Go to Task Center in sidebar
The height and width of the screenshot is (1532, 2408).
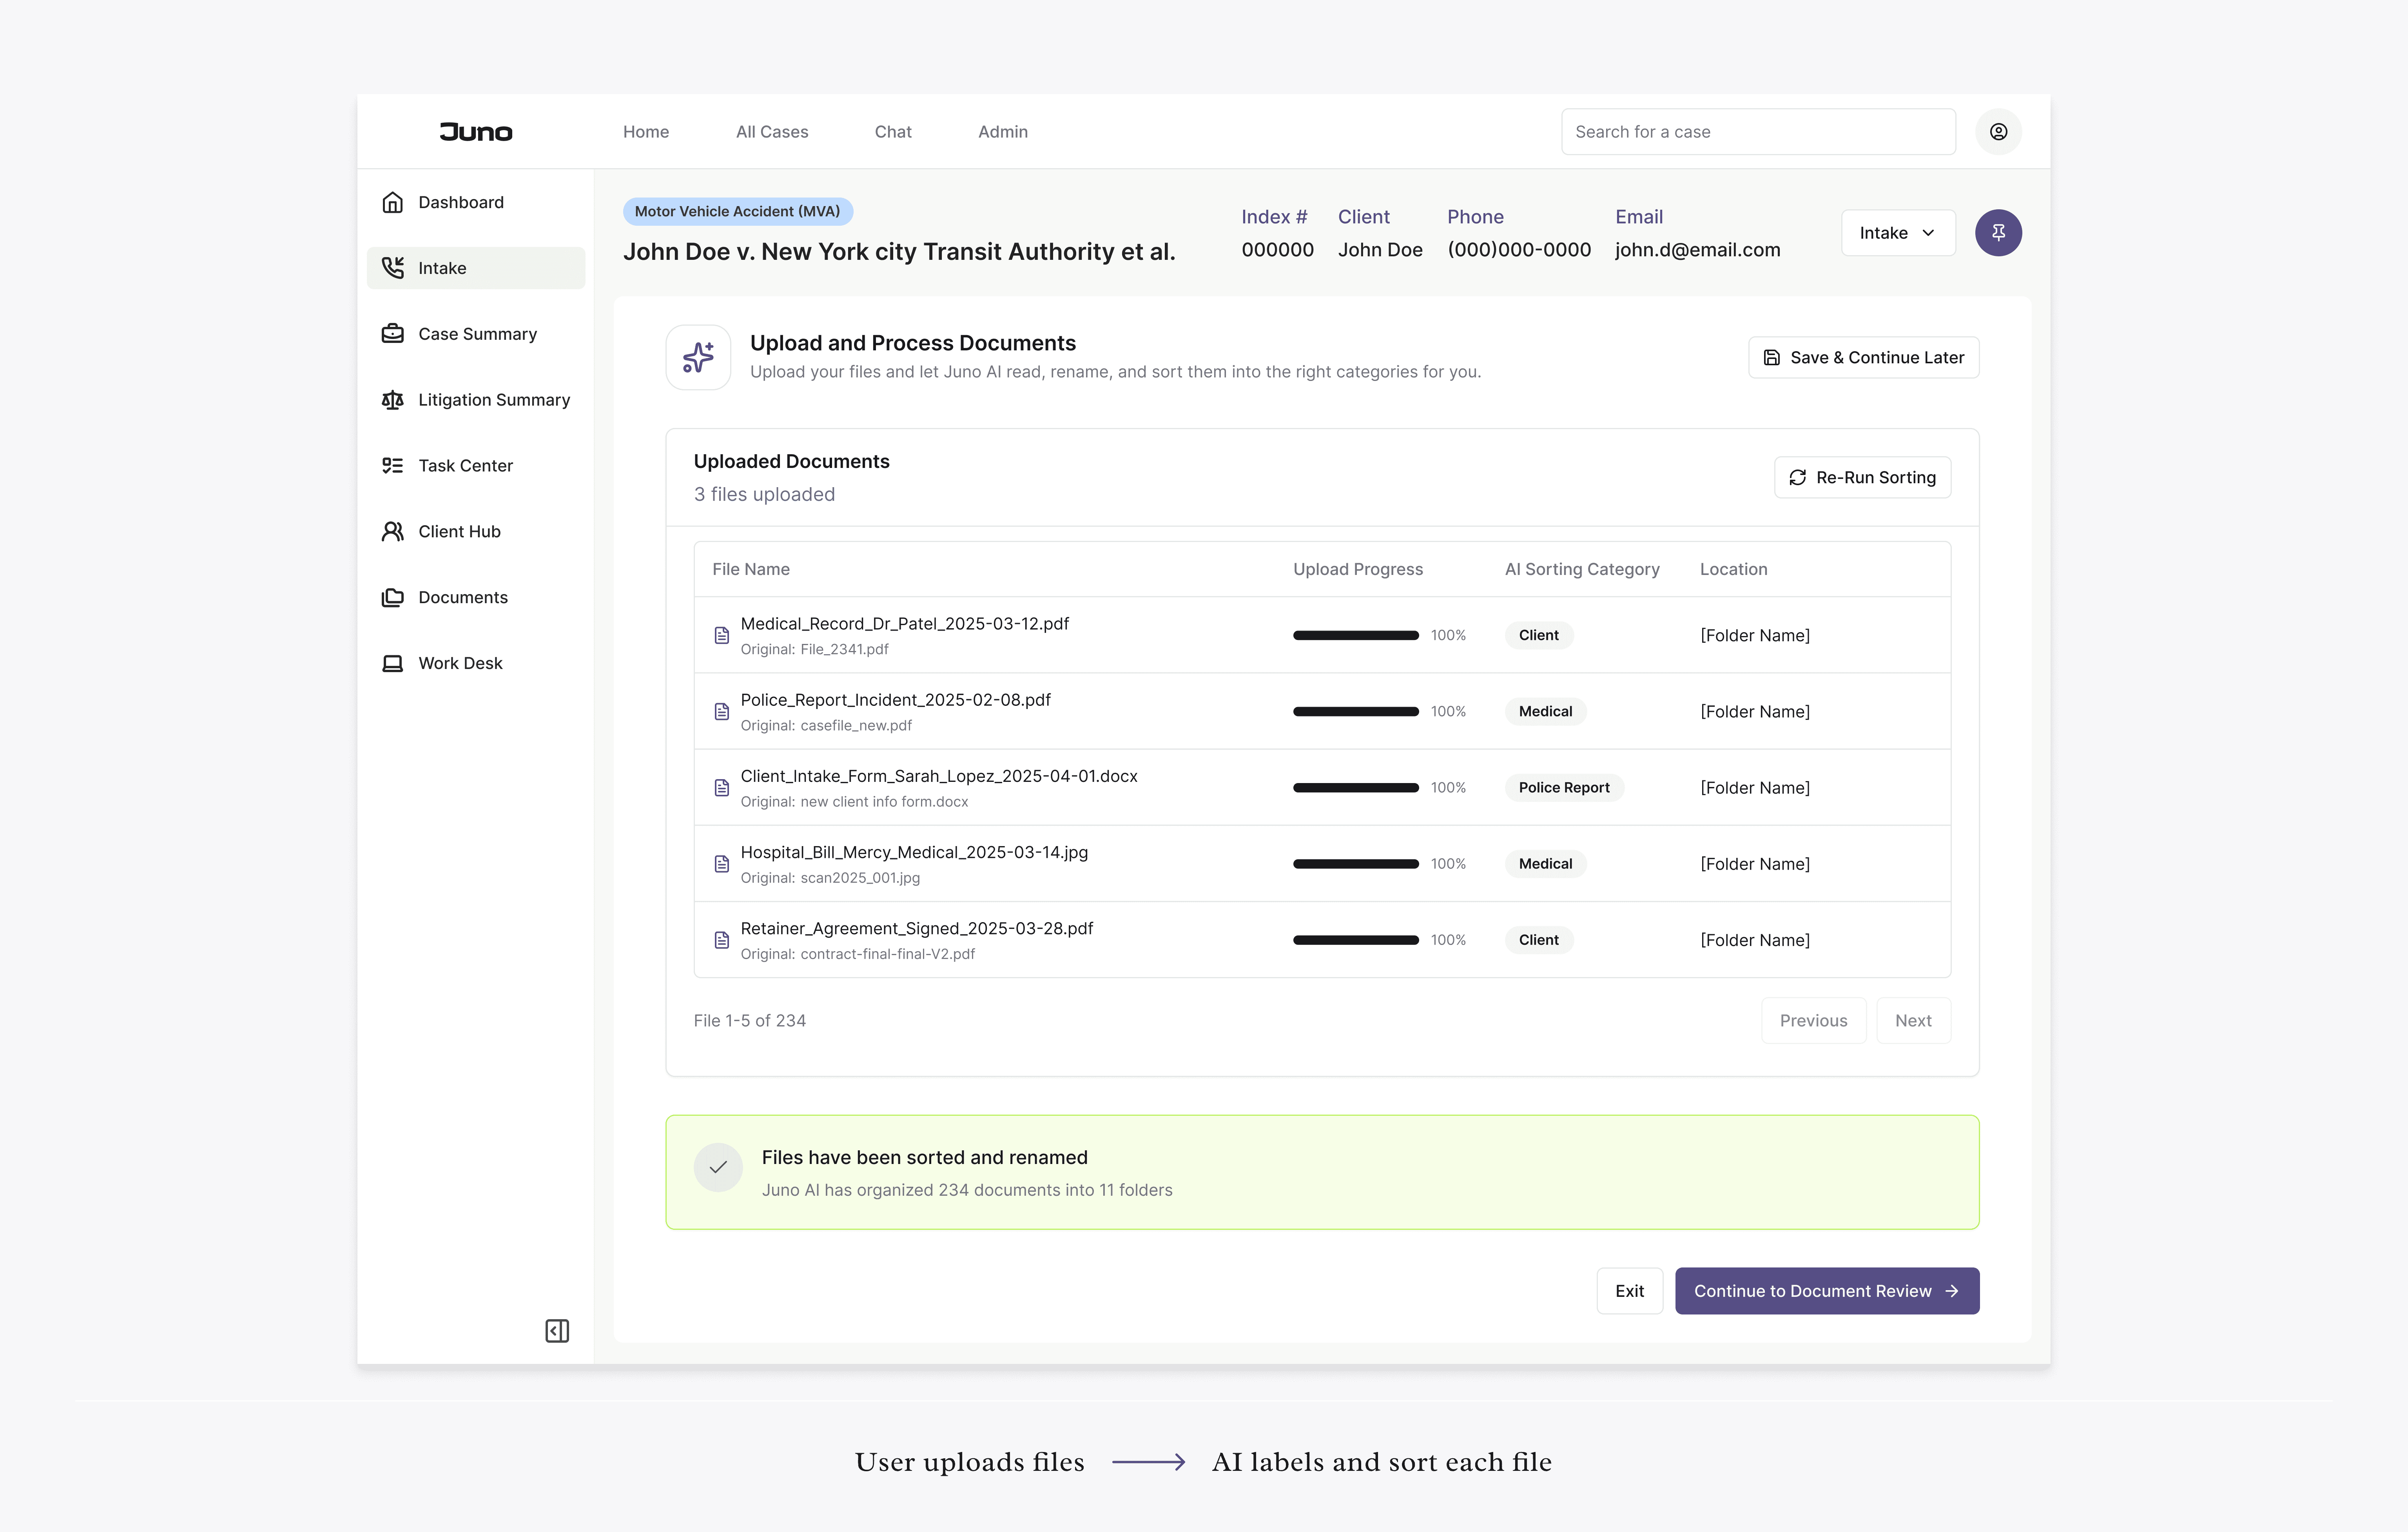point(465,466)
